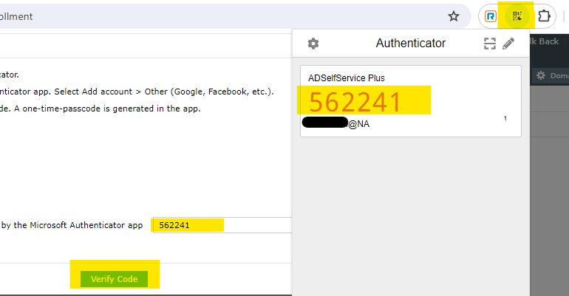
Task: Open Authenticator settings gear
Action: coord(313,44)
